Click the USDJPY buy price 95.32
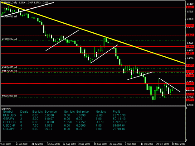Image resolution: width=195 pixels, height=146 pixels. click(48, 129)
